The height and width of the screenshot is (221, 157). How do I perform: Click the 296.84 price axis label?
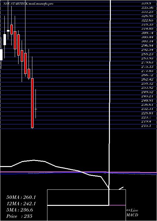[x=147, y=45]
